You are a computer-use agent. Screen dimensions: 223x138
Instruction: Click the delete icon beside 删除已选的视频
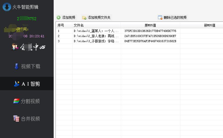160,17
